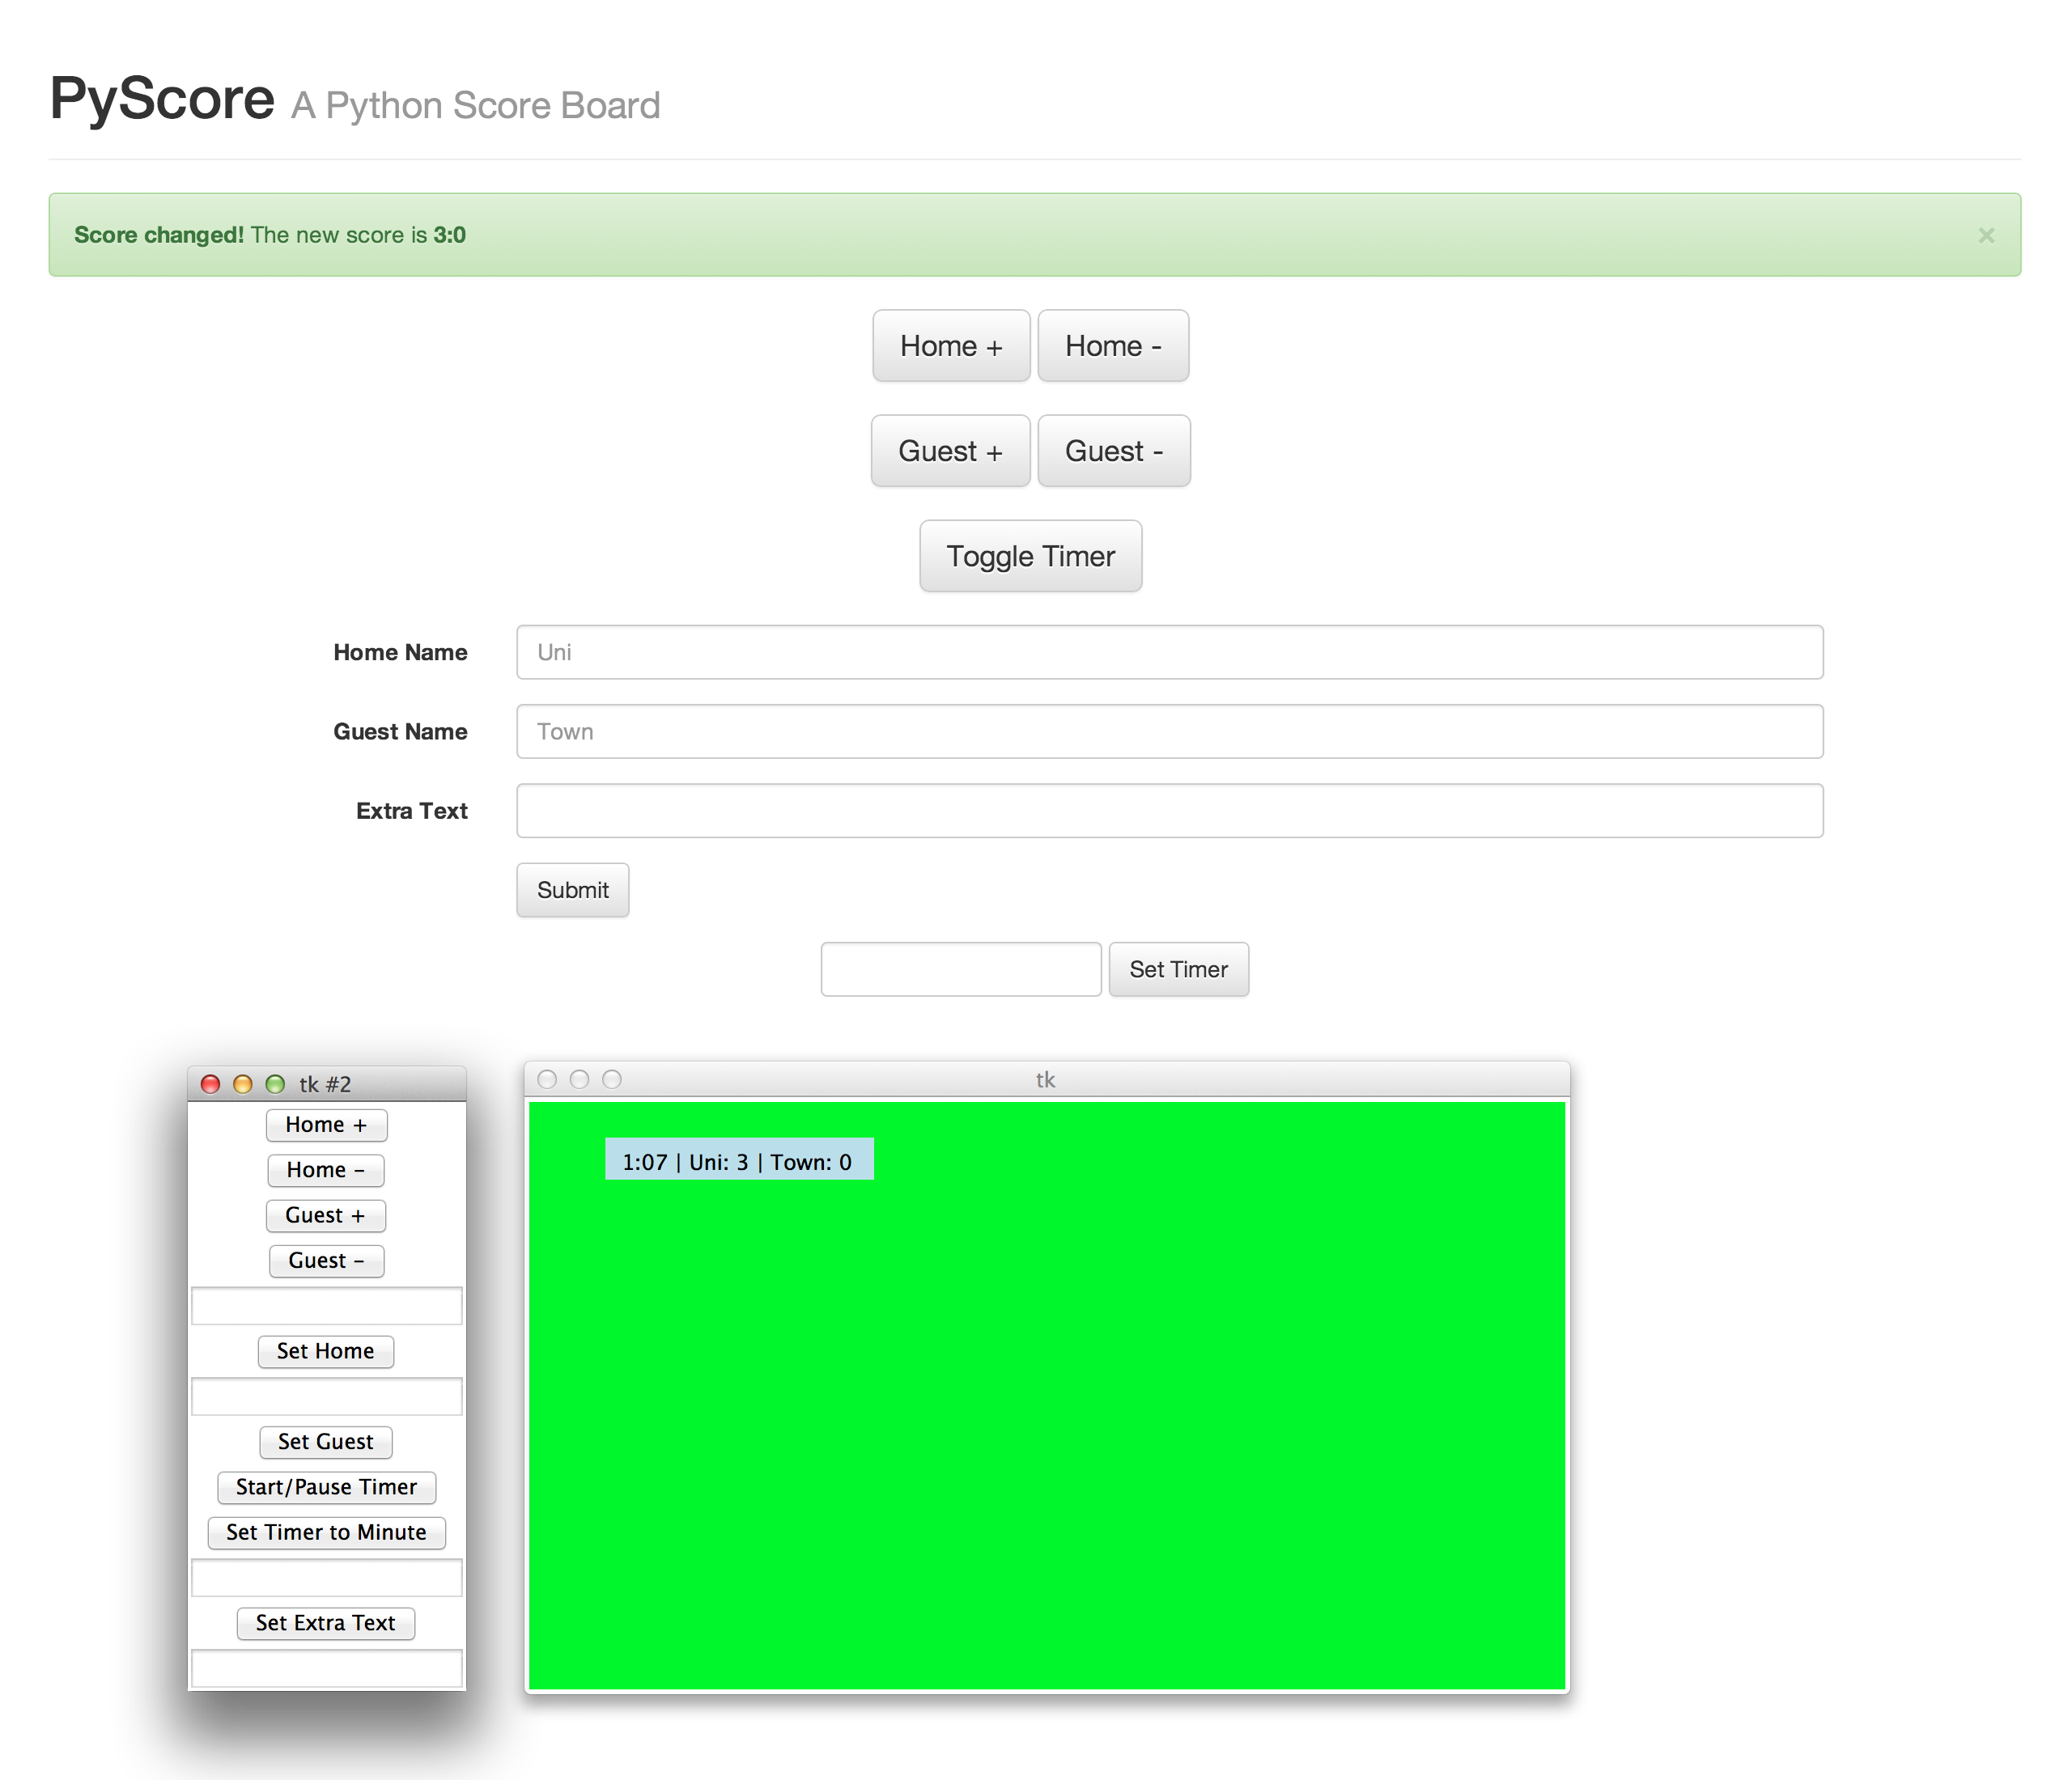Image resolution: width=2072 pixels, height=1780 pixels.
Task: Minimize the tk #2 window
Action: tap(242, 1084)
